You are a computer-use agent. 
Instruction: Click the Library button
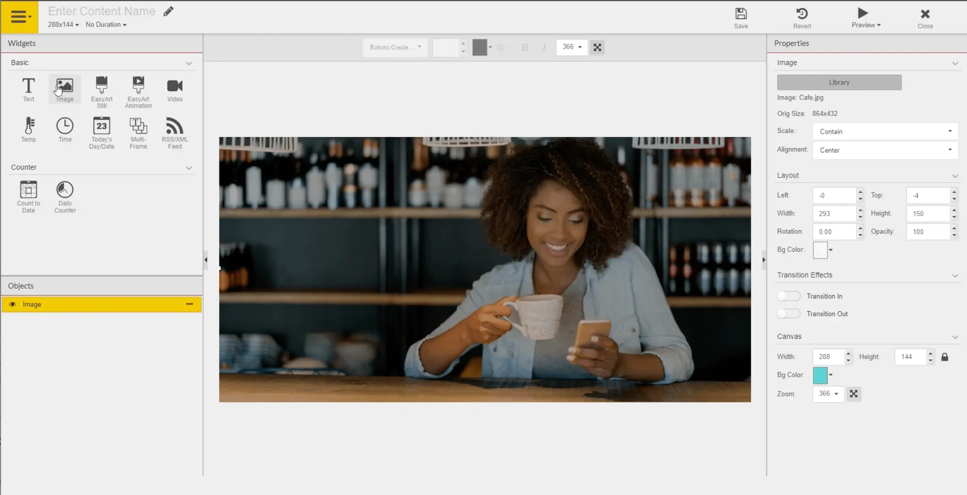coord(839,82)
